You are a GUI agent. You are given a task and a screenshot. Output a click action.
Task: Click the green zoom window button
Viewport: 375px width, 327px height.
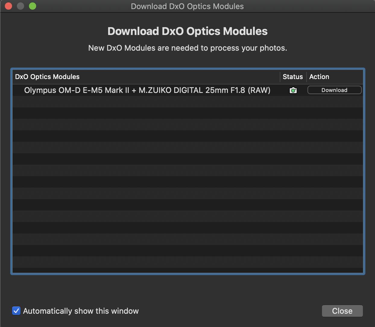click(33, 6)
